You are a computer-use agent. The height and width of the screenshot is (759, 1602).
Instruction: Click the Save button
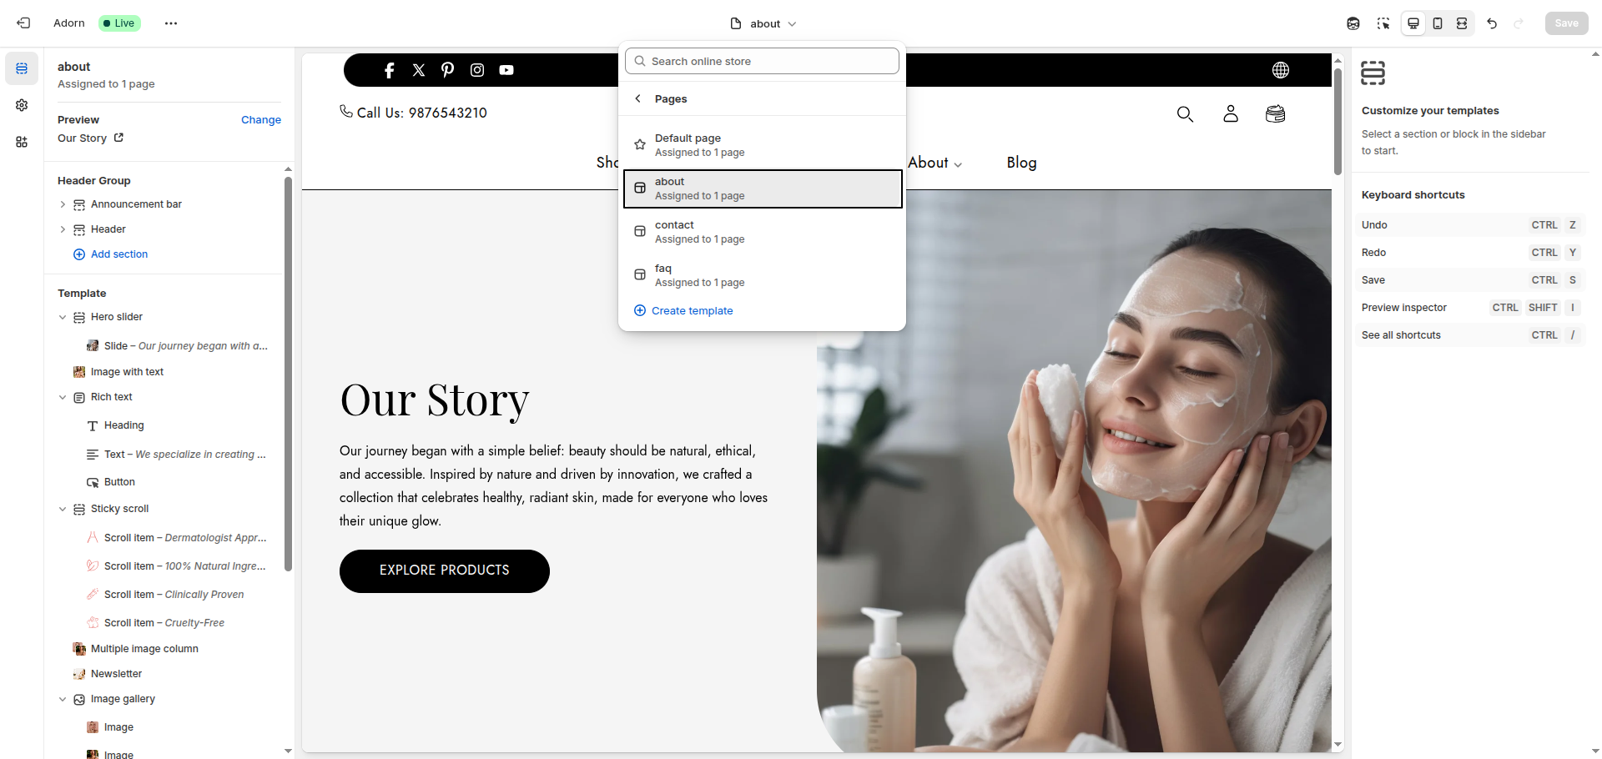1566,23
